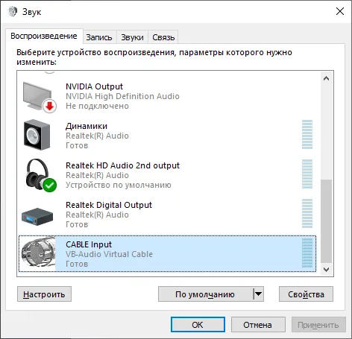Viewport: 352px width, 339px height.
Task: Click the green default-device checkmark badge
Action: coord(49,185)
